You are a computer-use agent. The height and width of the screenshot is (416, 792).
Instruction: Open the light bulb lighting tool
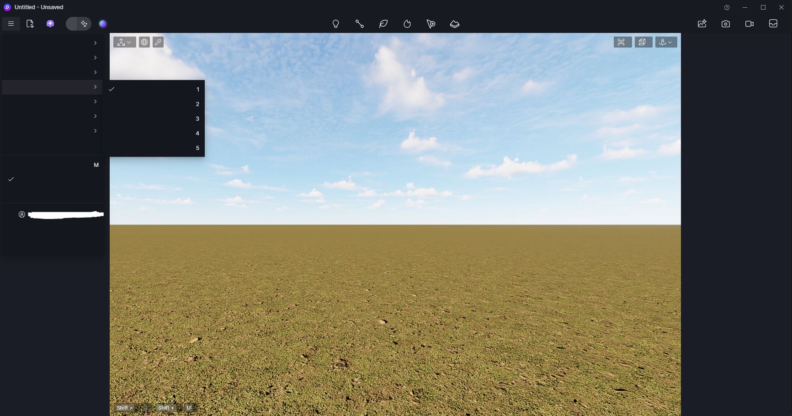pyautogui.click(x=336, y=24)
